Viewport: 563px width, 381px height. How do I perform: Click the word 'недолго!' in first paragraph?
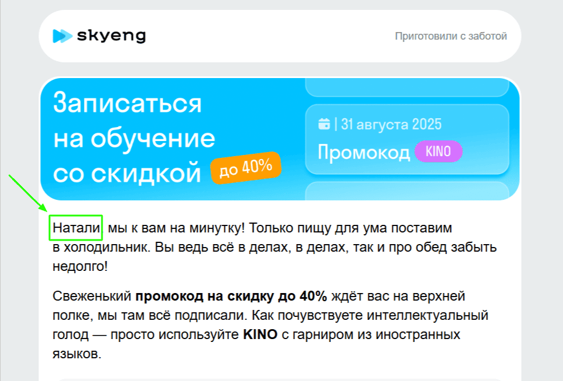coord(80,267)
